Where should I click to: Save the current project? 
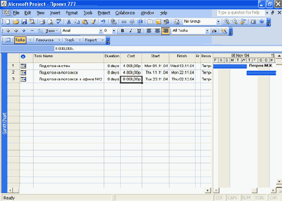click(24, 22)
